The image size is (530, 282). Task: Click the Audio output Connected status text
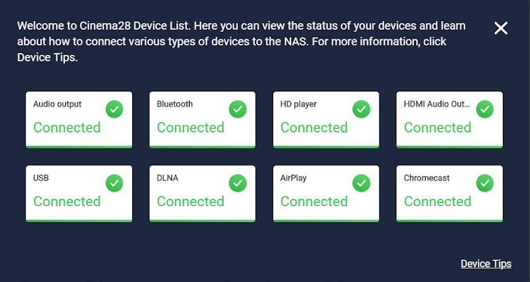pos(67,127)
